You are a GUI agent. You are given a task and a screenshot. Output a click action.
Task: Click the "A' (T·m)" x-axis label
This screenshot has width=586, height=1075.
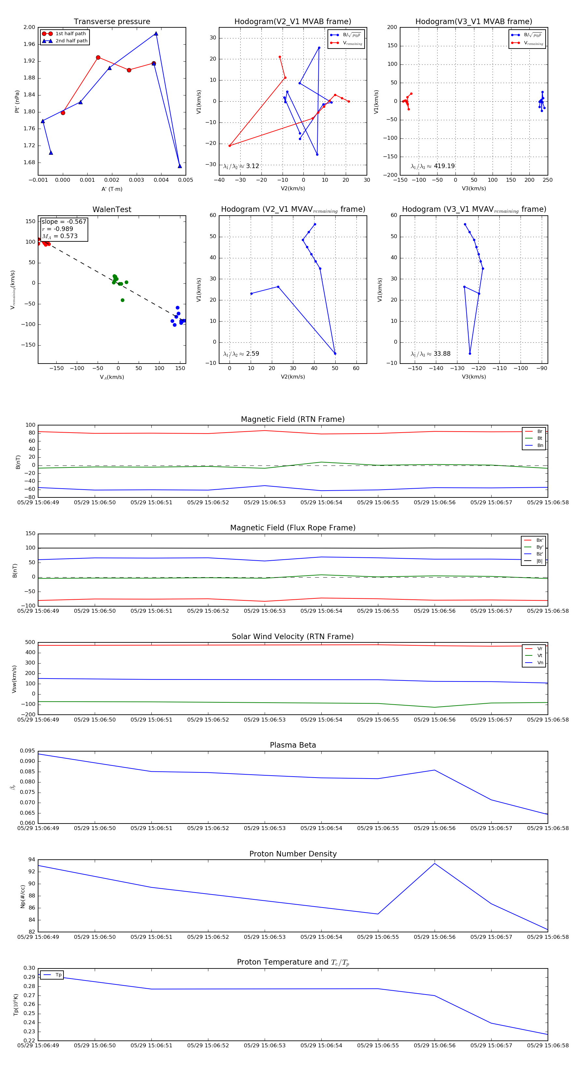(112, 189)
